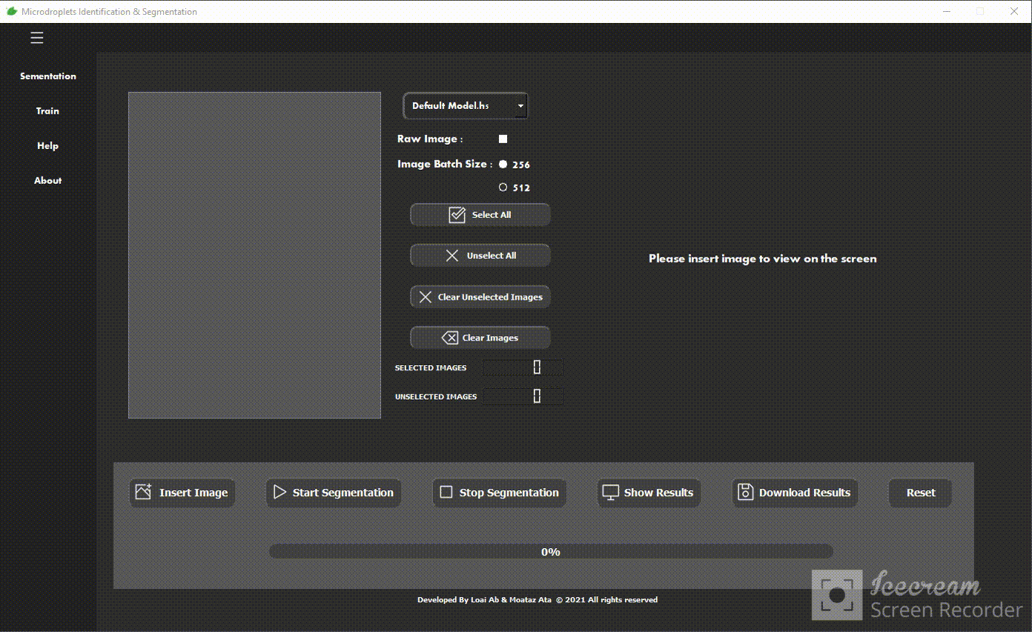Open the Train section in sidebar
1032x632 pixels.
(47, 111)
